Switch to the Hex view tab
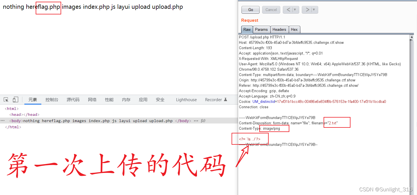Image resolution: width=417 pixels, height=195 pixels. (294, 29)
